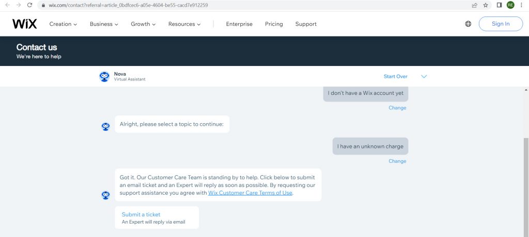
Task: Open the browser side panel icon
Action: pos(499,5)
